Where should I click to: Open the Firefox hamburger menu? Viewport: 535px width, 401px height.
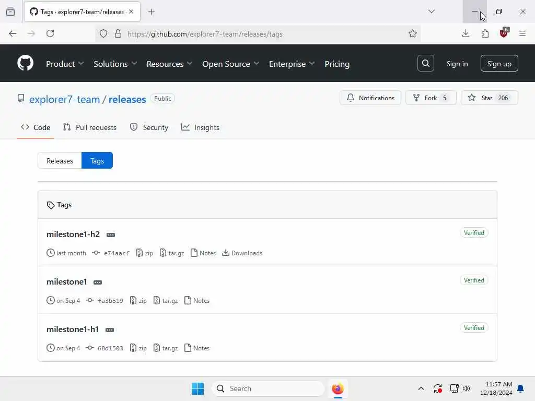pos(522,33)
